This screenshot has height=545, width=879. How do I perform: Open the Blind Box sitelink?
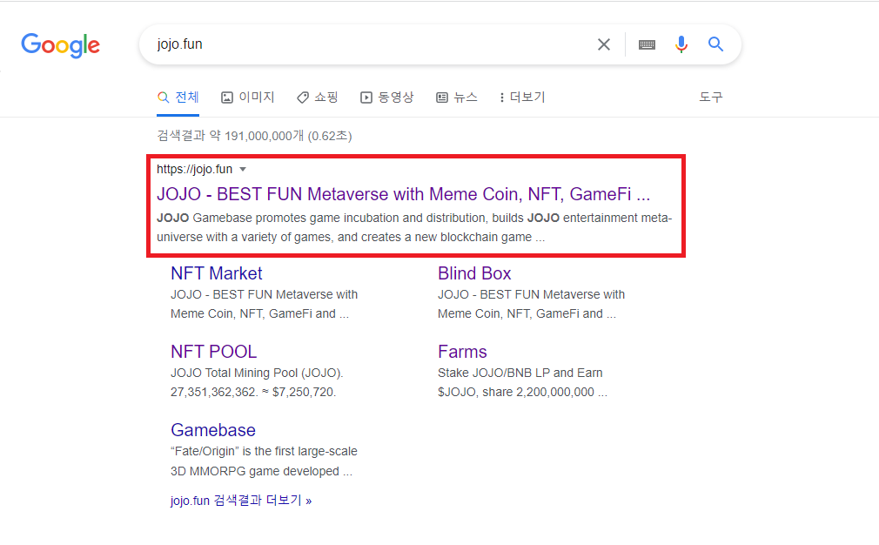click(x=474, y=273)
